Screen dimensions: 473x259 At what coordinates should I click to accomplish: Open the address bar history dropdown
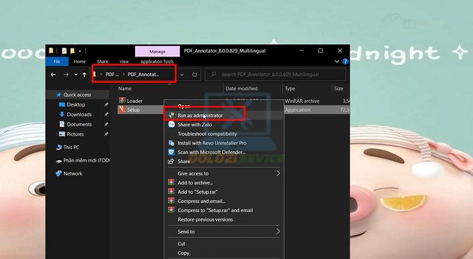pyautogui.click(x=182, y=74)
